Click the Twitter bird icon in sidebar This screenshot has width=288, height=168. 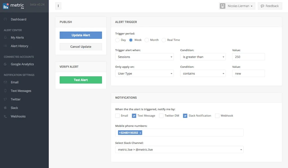tap(5, 99)
